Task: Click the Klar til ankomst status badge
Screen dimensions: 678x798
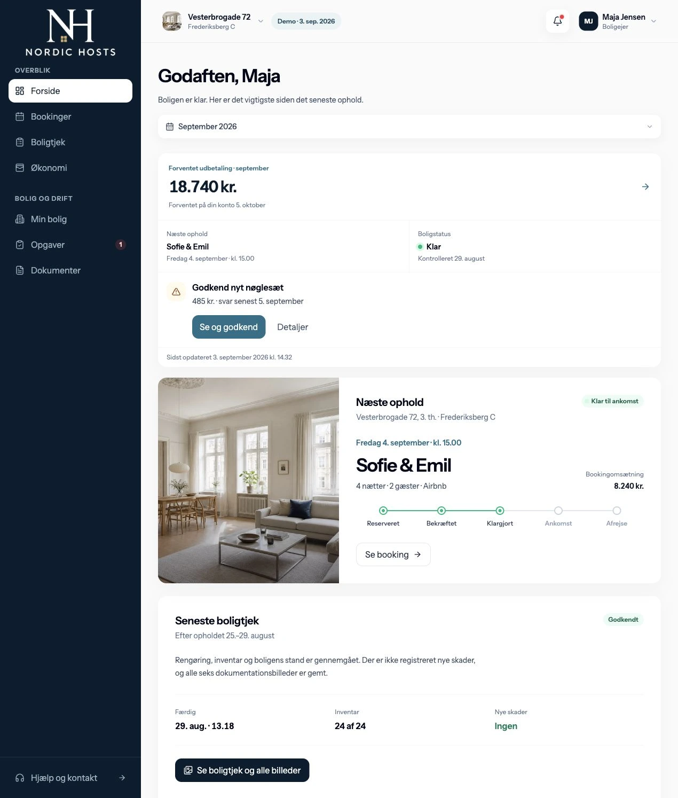Action: point(613,401)
